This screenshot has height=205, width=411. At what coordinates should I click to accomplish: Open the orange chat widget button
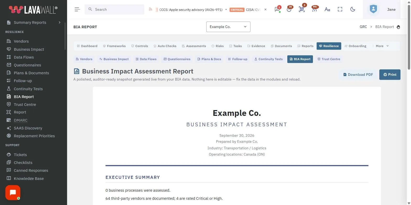(13, 192)
